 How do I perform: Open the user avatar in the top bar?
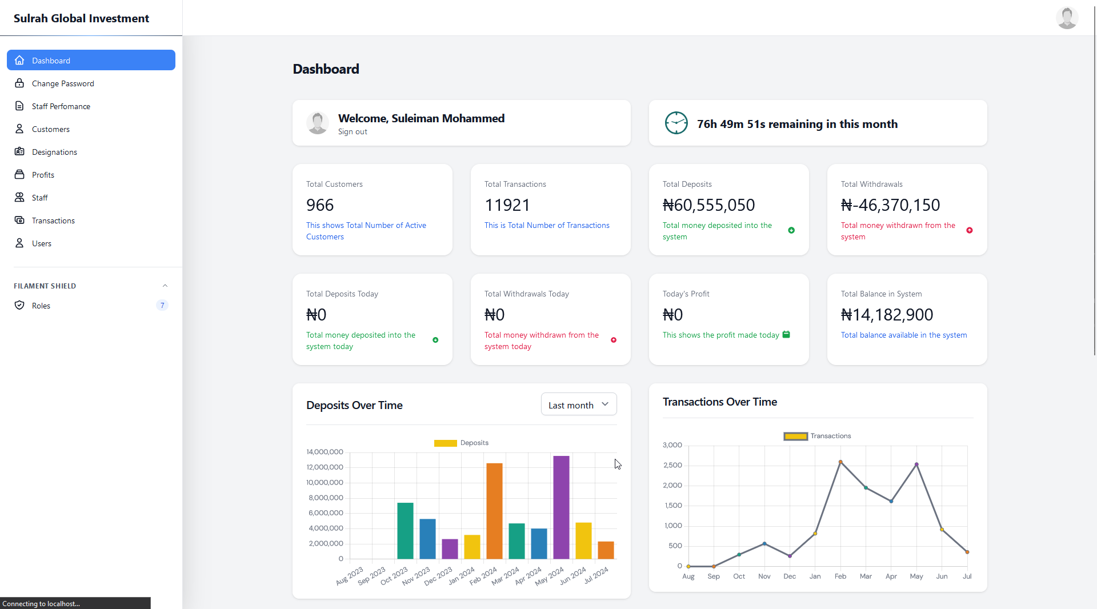[1067, 18]
